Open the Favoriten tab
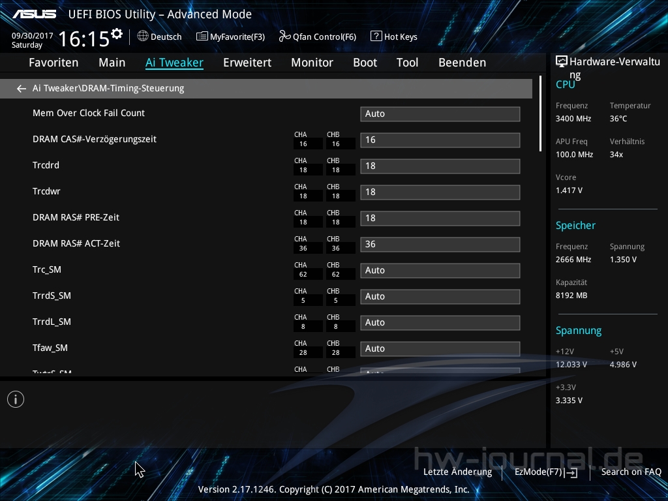The image size is (668, 501). (53, 63)
